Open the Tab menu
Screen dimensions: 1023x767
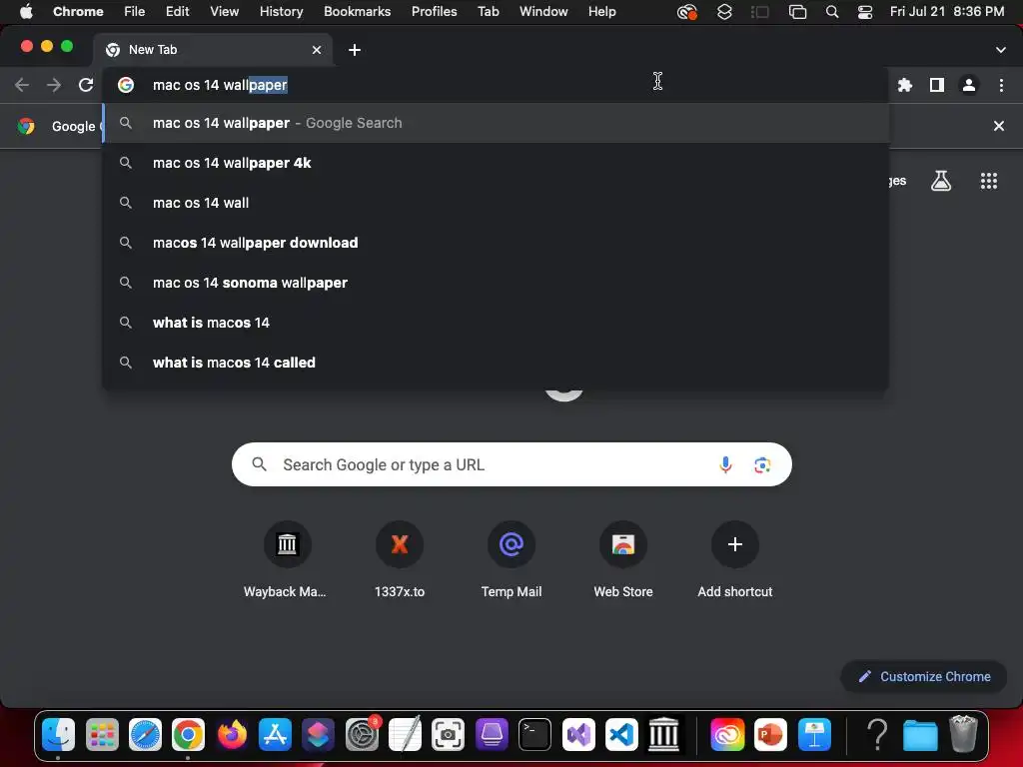488,11
